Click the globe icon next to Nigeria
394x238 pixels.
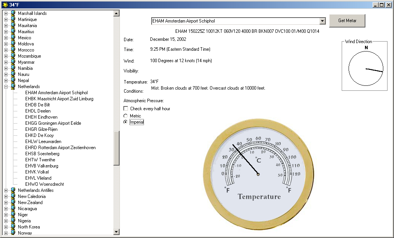click(x=13, y=221)
